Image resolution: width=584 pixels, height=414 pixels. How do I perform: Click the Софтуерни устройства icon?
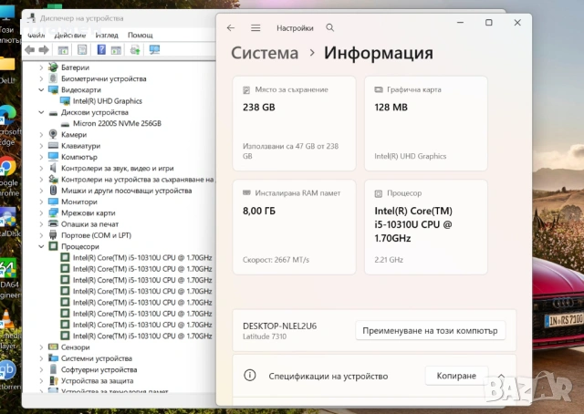(x=53, y=369)
